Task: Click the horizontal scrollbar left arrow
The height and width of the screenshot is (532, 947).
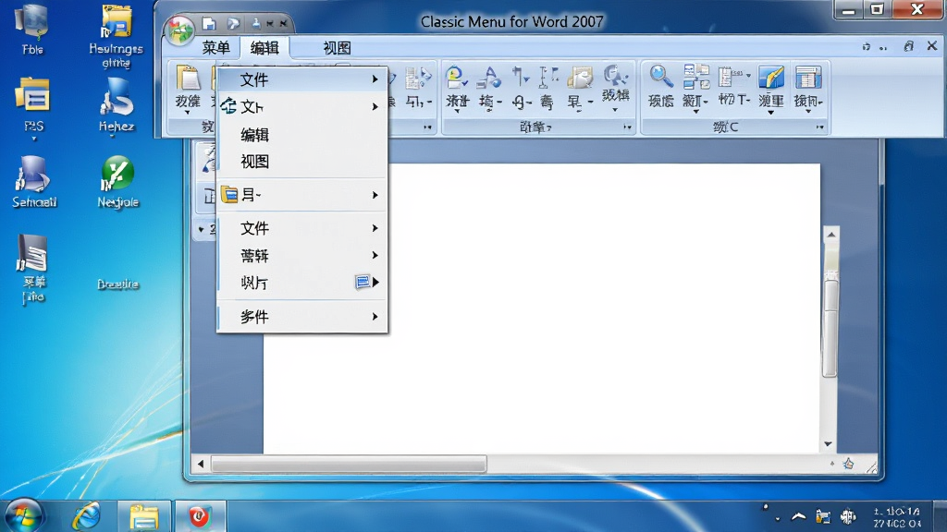Action: coord(201,464)
